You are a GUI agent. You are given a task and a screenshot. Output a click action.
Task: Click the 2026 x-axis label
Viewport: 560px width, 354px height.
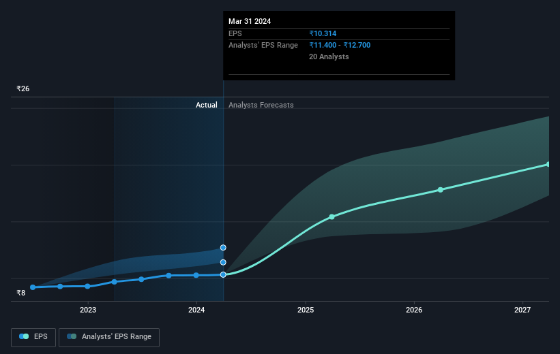point(414,310)
